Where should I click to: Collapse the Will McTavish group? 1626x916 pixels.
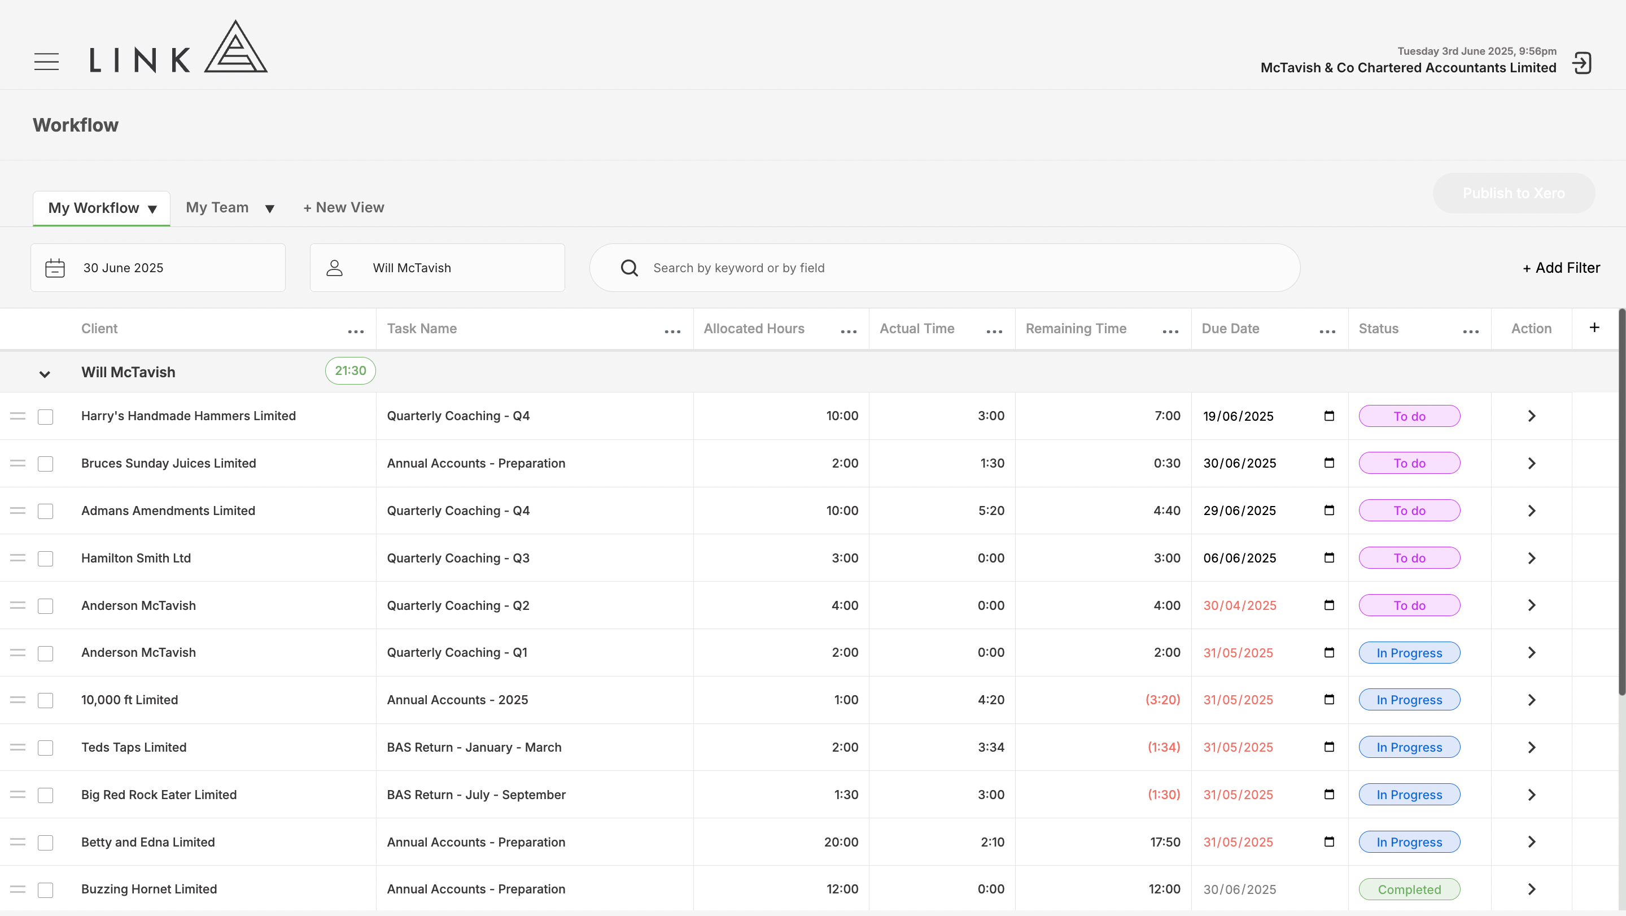44,374
